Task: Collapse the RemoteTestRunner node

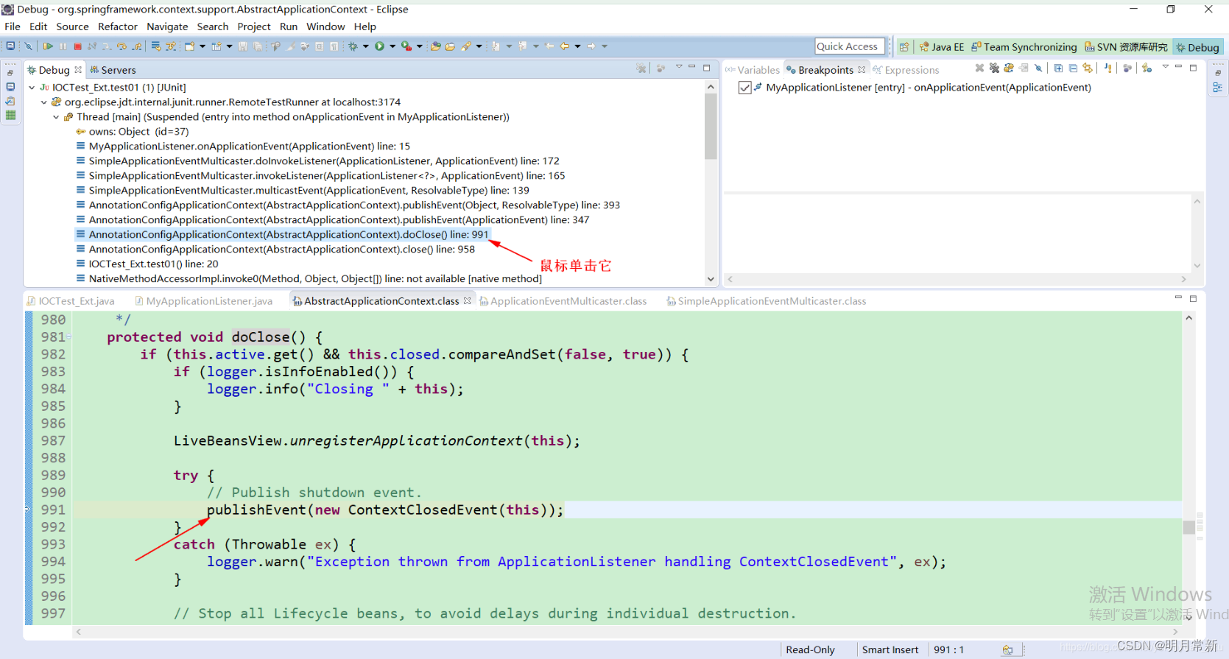Action: point(44,102)
